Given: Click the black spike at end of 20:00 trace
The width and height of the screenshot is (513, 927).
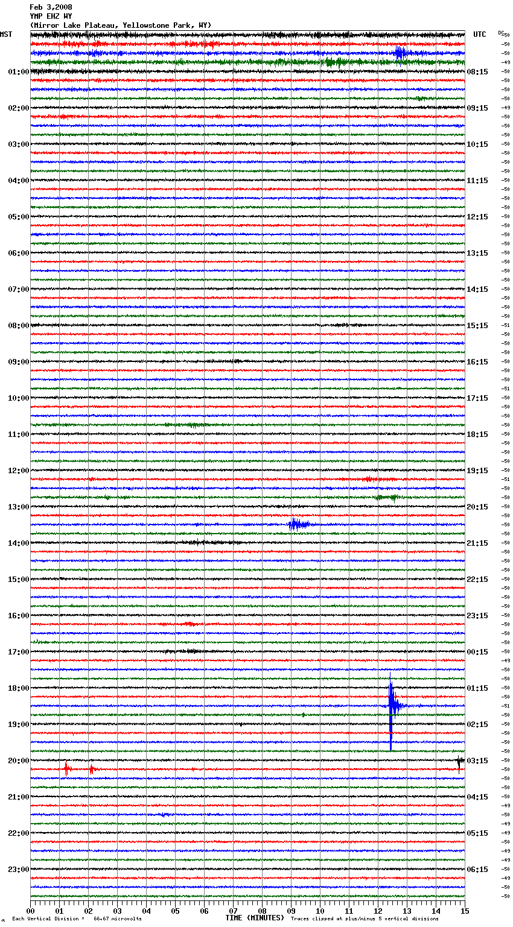Looking at the screenshot, I should coord(460,761).
